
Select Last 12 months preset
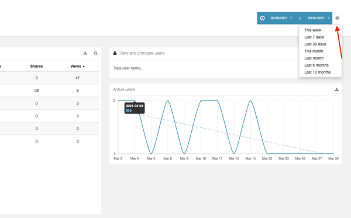coord(318,72)
